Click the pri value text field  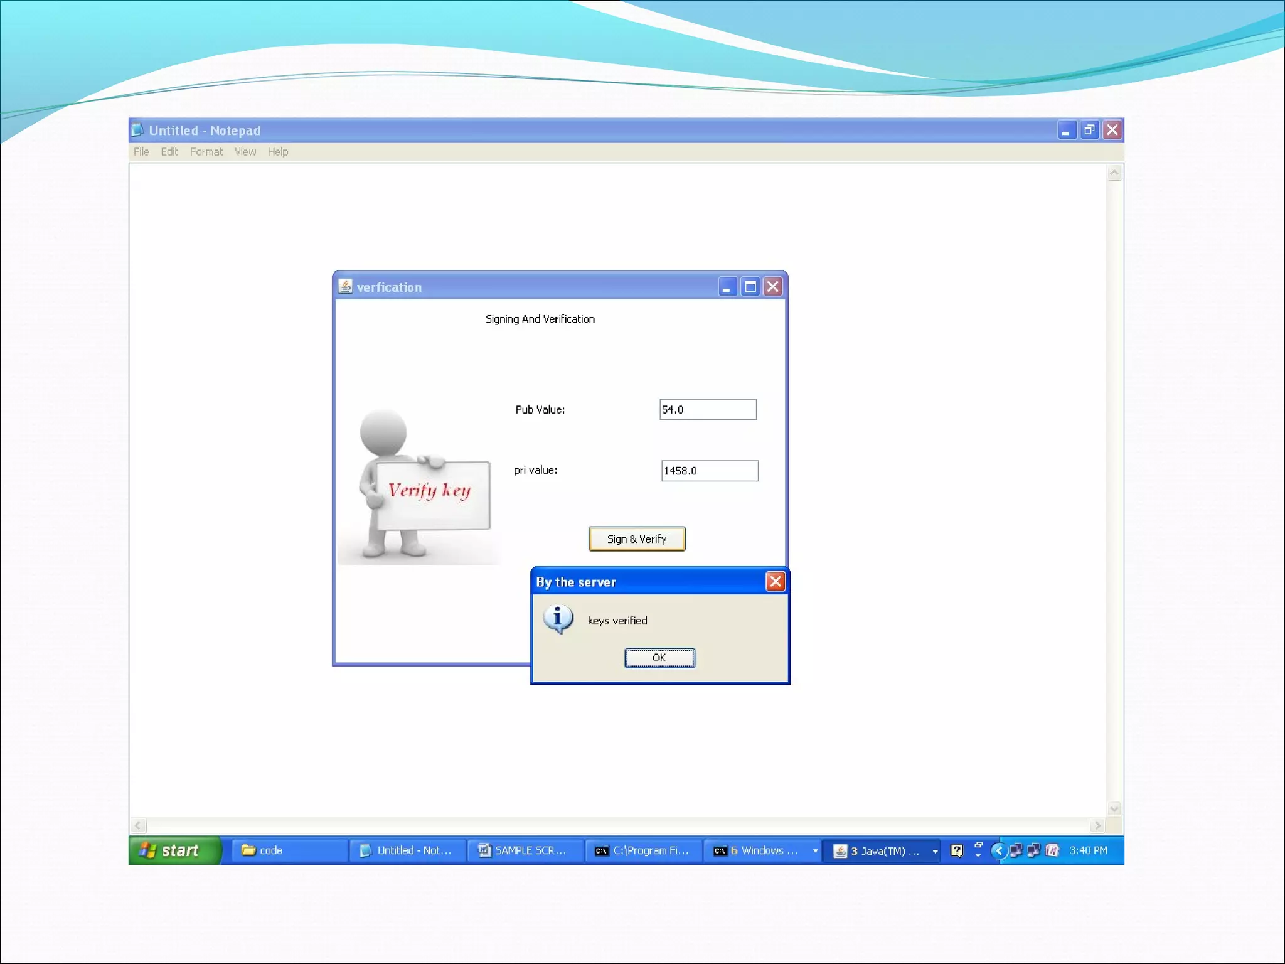point(709,471)
